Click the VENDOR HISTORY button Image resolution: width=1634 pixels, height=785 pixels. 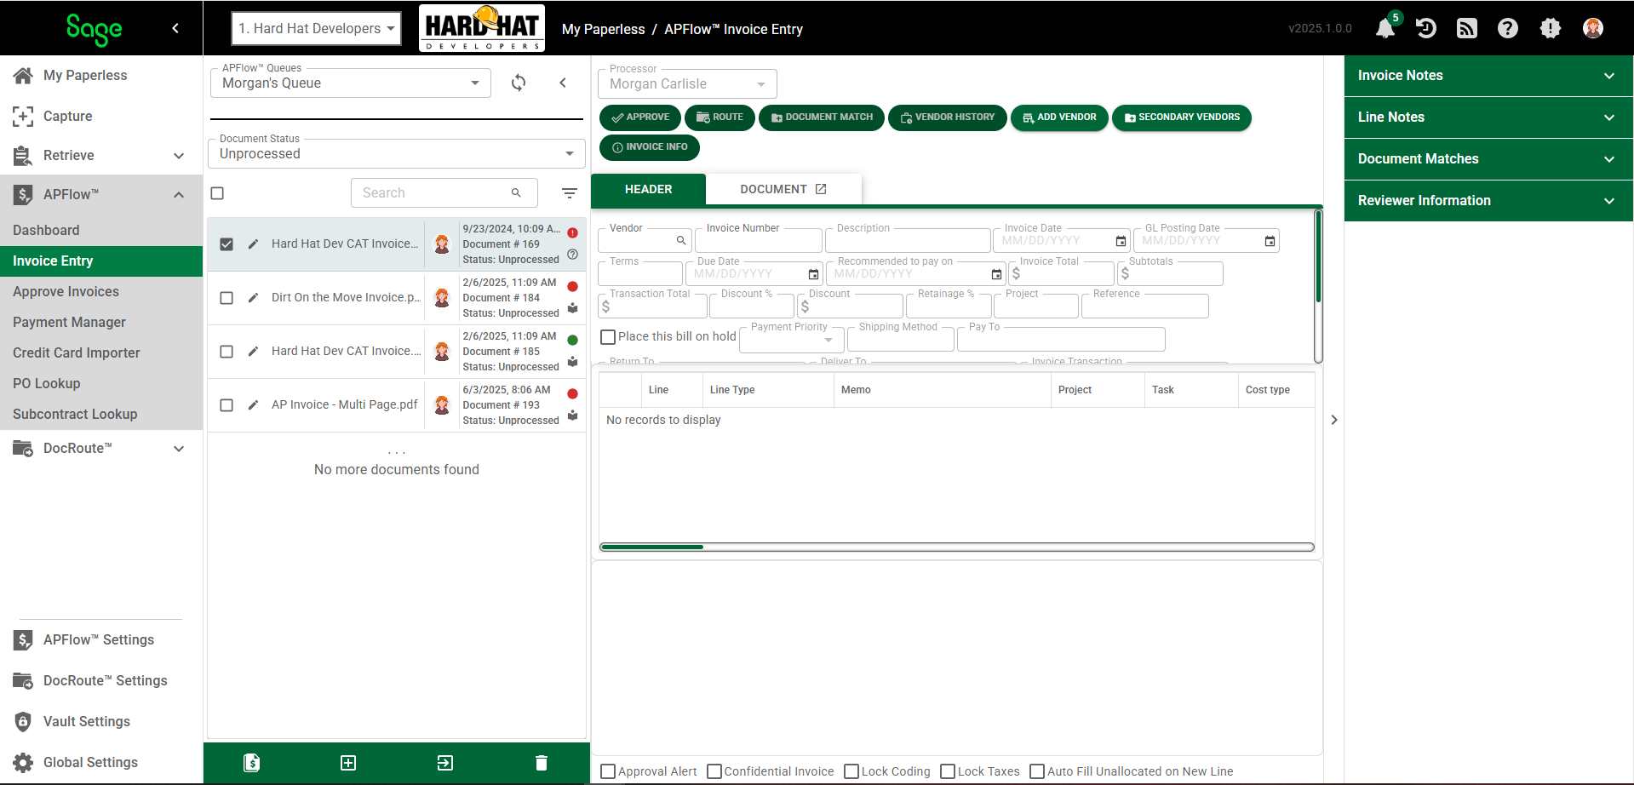(x=948, y=117)
